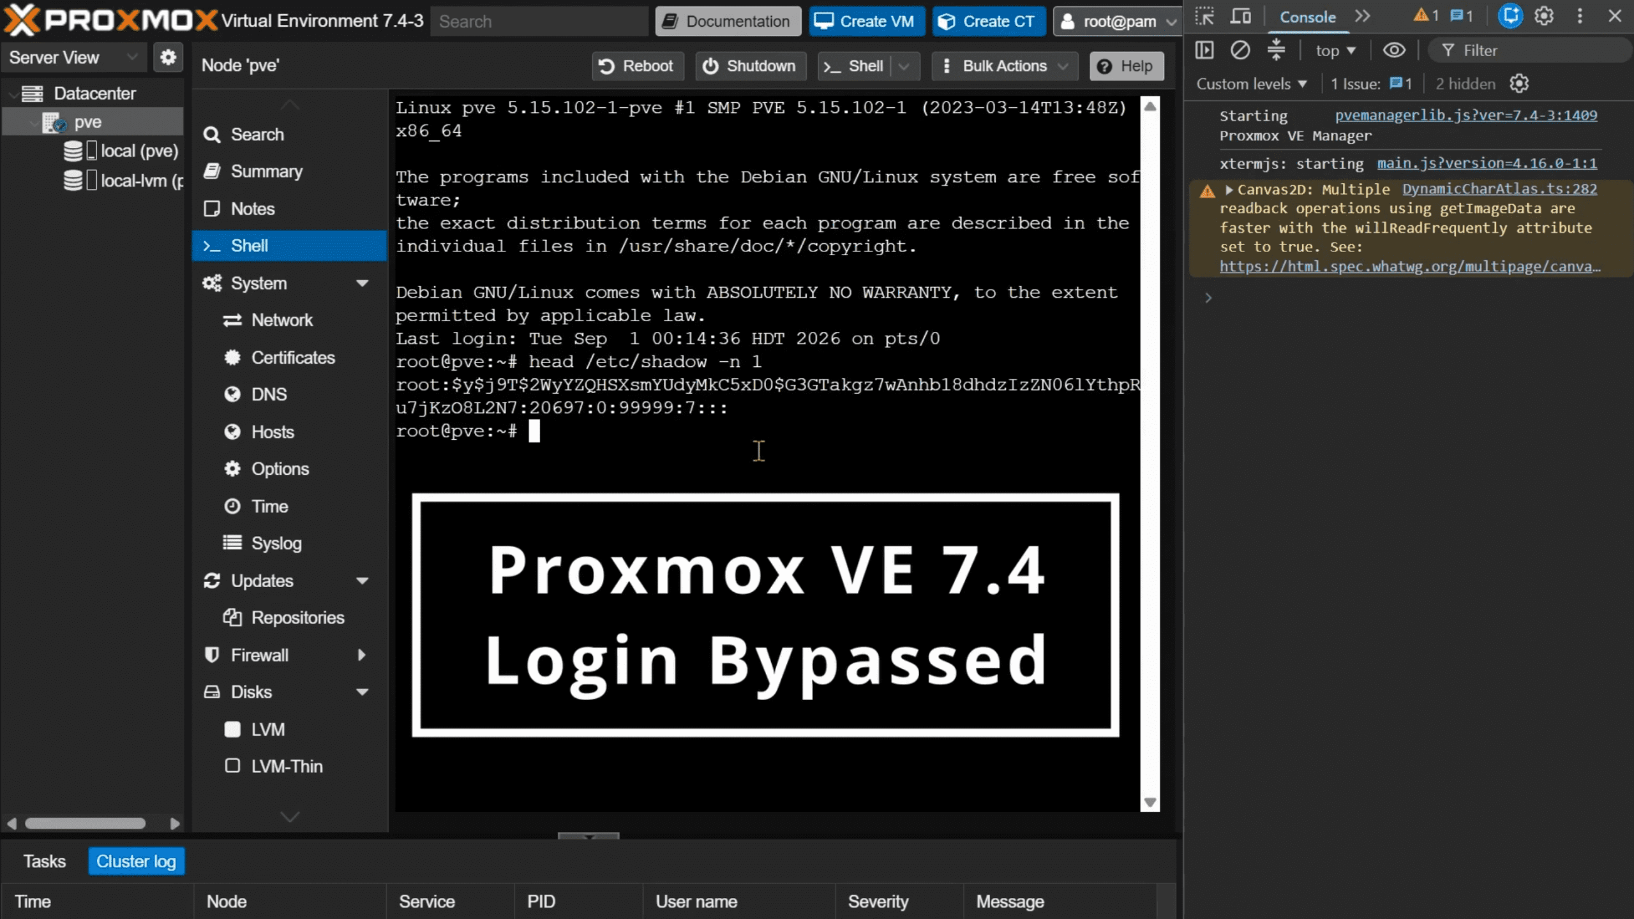
Task: Select local-lvm storage
Action: 124,181
